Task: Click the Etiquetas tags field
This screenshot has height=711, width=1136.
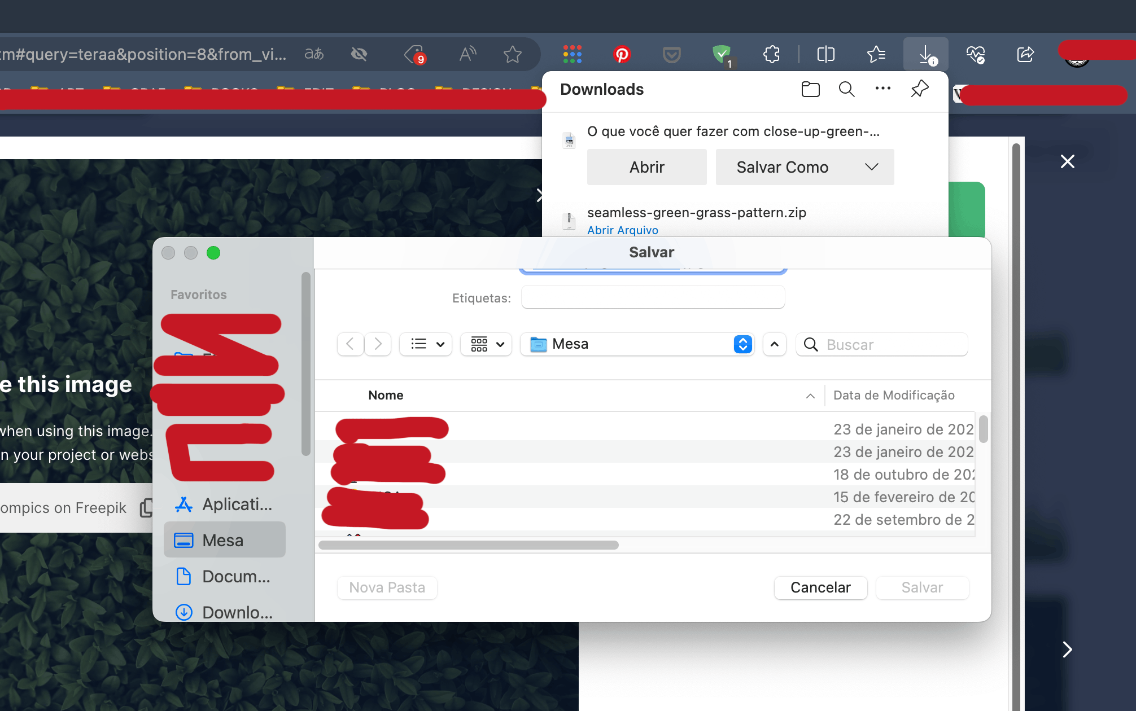Action: coord(653,297)
